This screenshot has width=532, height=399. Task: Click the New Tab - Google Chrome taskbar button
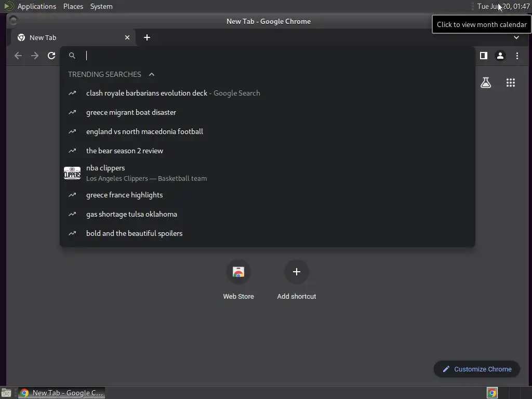click(x=61, y=393)
